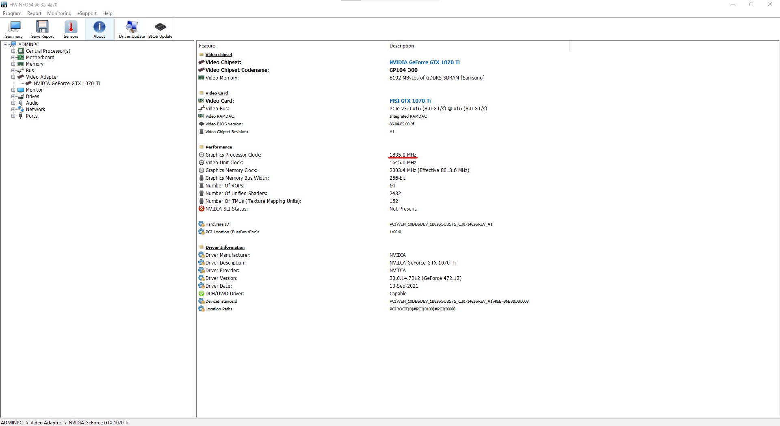This screenshot has height=426, width=780.
Task: Click the MSI GTX 1070 Ti card link
Action: [x=410, y=101]
